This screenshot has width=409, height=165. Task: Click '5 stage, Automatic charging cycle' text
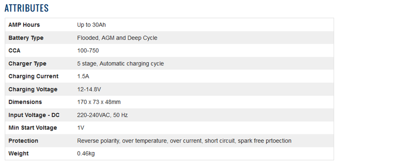(x=120, y=64)
